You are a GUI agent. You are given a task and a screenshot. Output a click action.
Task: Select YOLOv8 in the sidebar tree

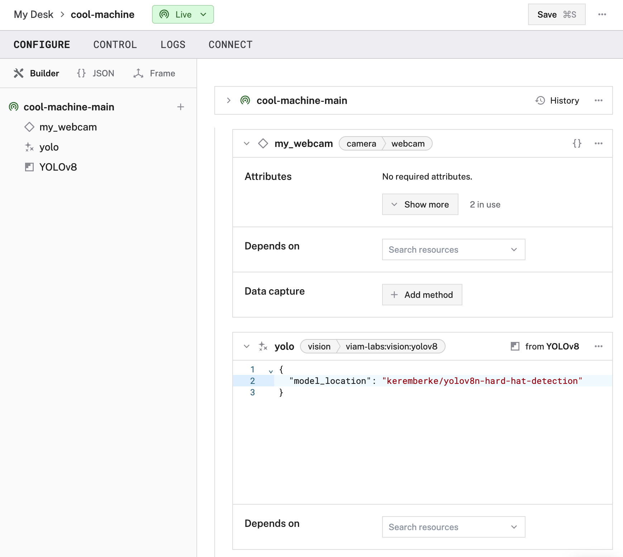click(58, 167)
